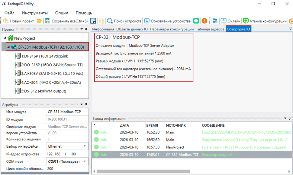Click the Новый проект toolbar button

point(19,21)
